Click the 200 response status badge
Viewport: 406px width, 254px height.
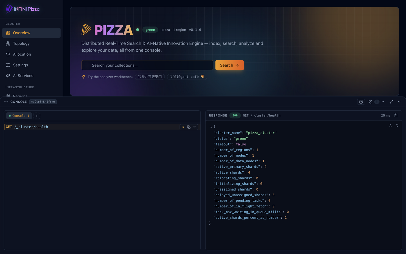[235, 115]
